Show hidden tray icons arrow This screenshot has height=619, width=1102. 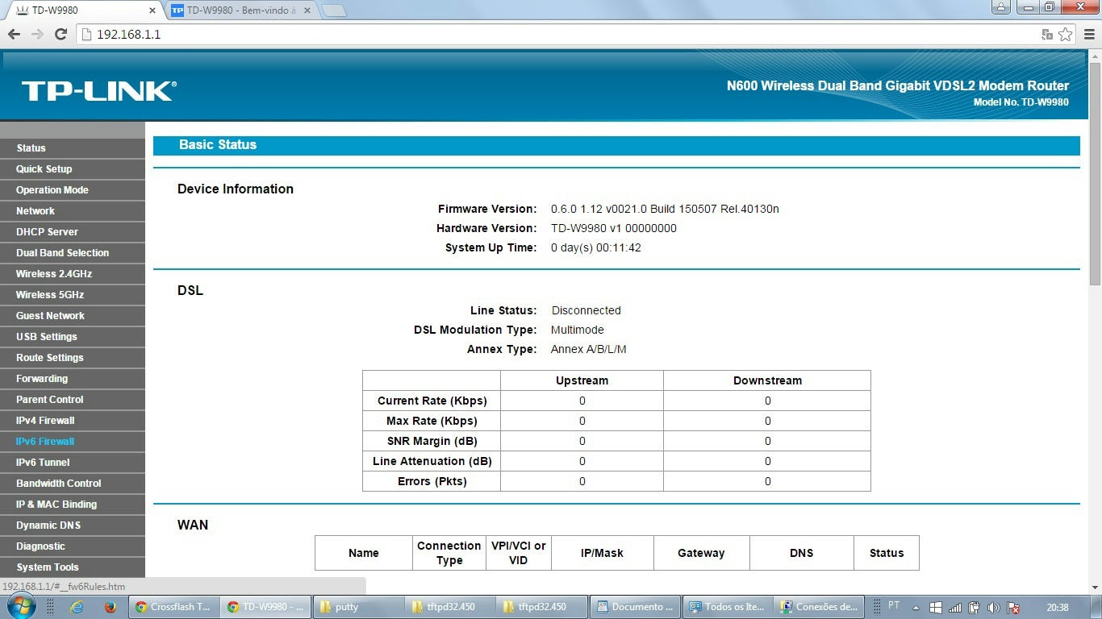point(916,608)
